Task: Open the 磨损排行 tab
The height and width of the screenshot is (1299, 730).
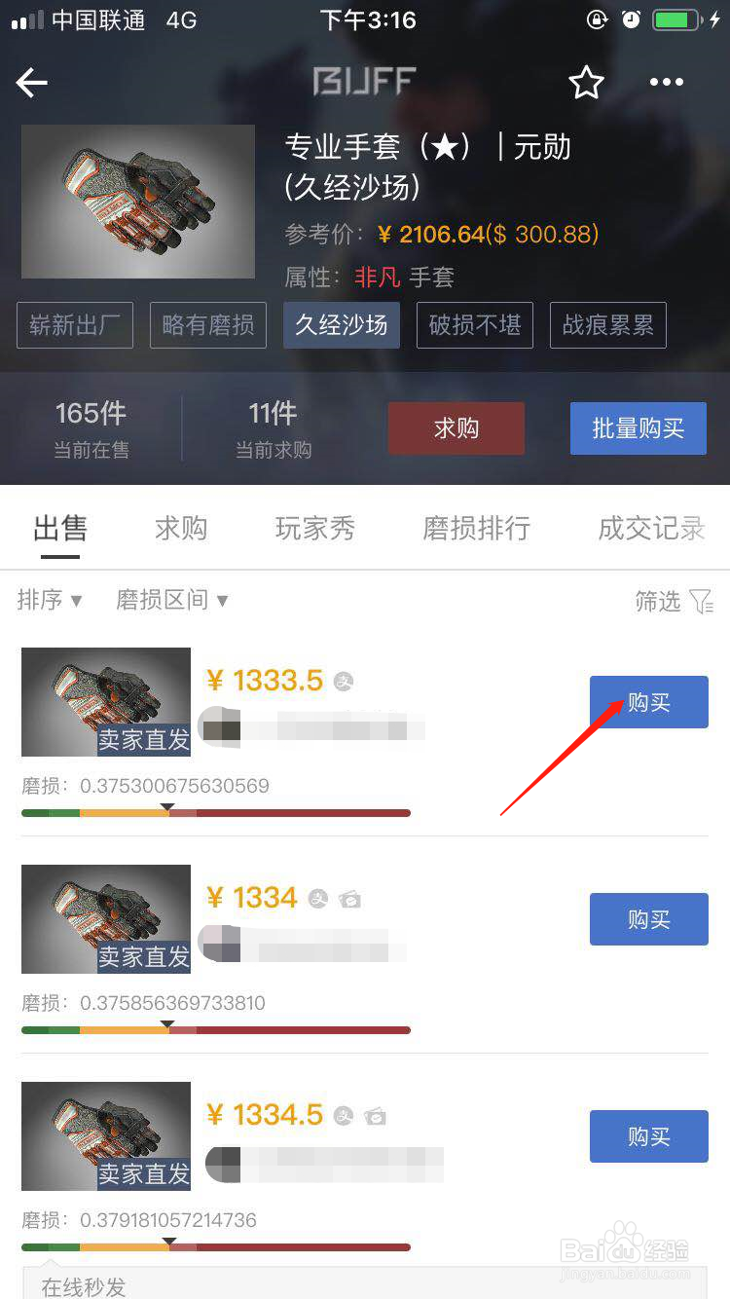Action: click(476, 529)
